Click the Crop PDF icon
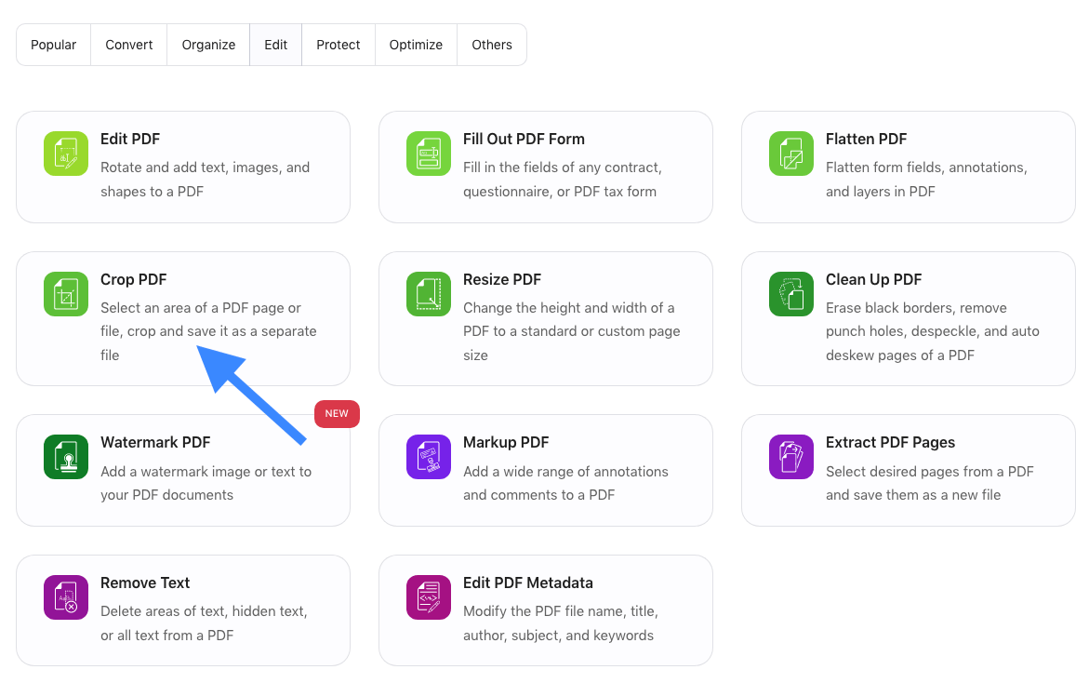This screenshot has width=1089, height=683. click(x=66, y=294)
